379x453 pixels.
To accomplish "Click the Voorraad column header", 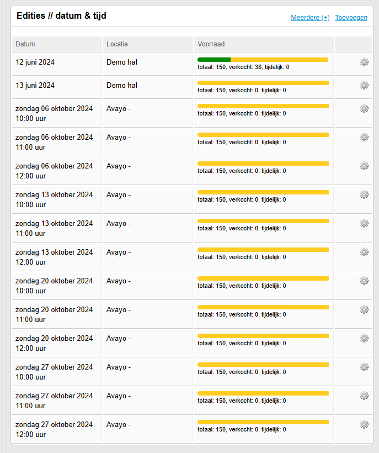I will (x=264, y=44).
